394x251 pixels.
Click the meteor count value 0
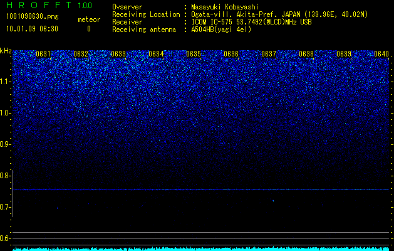pyautogui.click(x=89, y=29)
